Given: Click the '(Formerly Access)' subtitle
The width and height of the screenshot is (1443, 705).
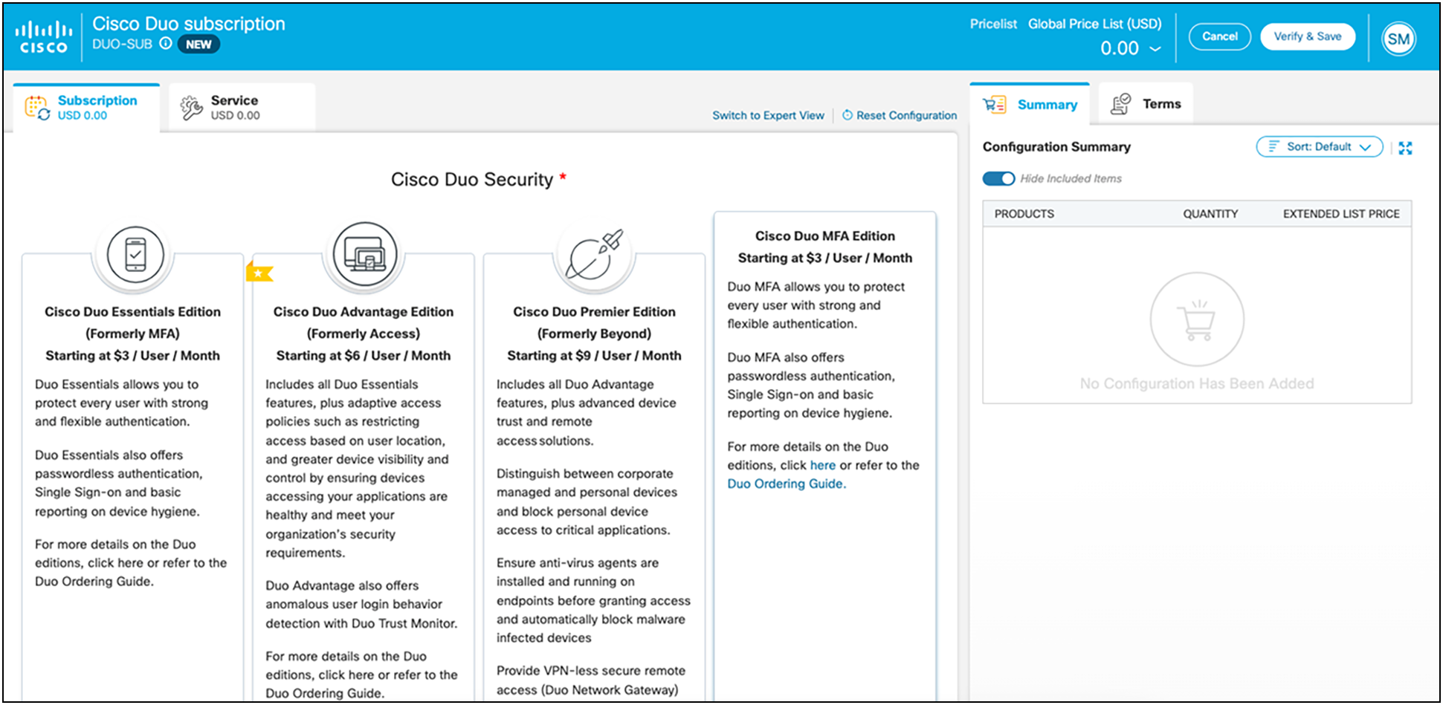Looking at the screenshot, I should (x=364, y=334).
